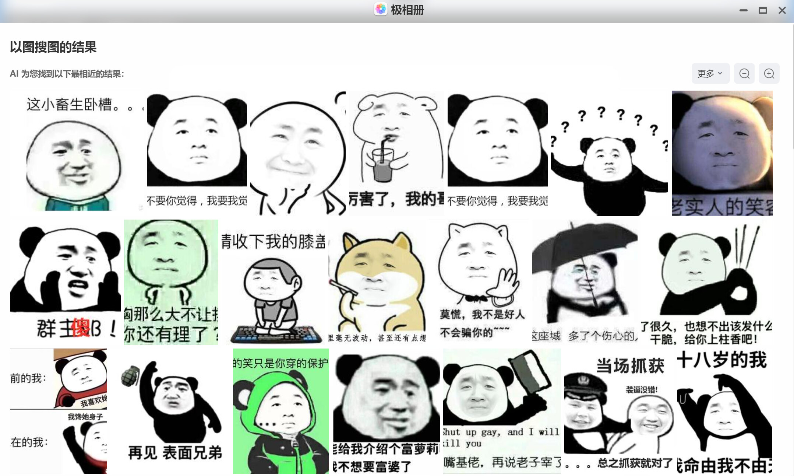Select the panda holding umbrella image

click(x=585, y=282)
